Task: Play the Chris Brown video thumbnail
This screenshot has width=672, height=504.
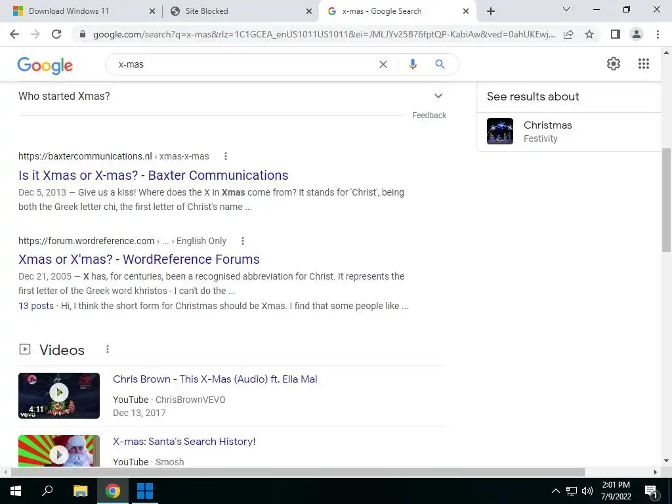Action: (59, 396)
